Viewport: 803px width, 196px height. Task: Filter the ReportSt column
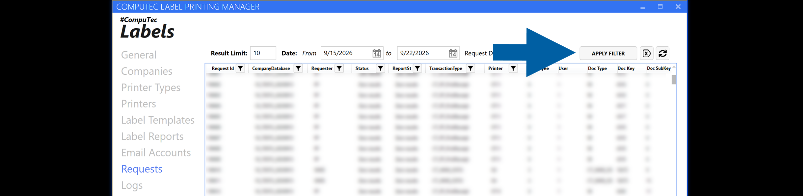click(x=417, y=68)
